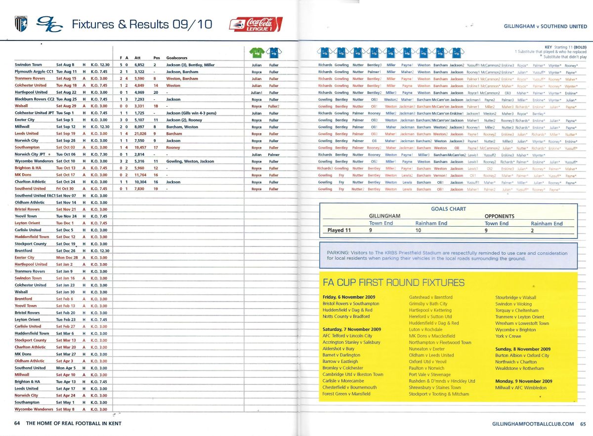
Task: Select the Southampton Sat May 1 fixture
Action: click(62, 402)
